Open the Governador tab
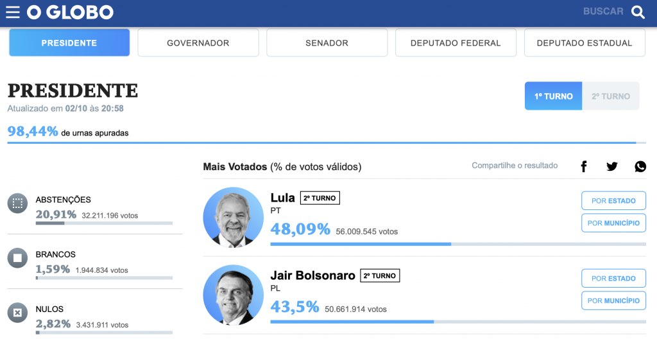 pos(198,43)
